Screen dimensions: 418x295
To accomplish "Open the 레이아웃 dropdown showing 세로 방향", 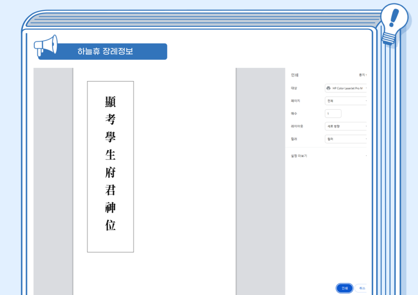I will pos(346,126).
